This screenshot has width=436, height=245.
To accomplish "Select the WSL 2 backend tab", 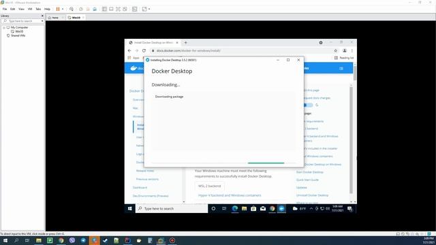I will pos(209,186).
